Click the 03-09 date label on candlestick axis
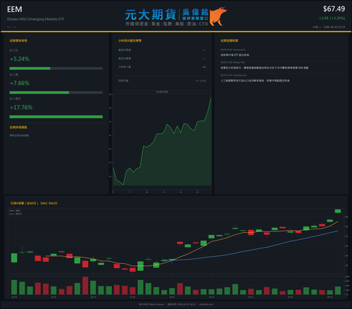Image resolution: width=352 pixels, height=309 pixels. tap(14, 297)
